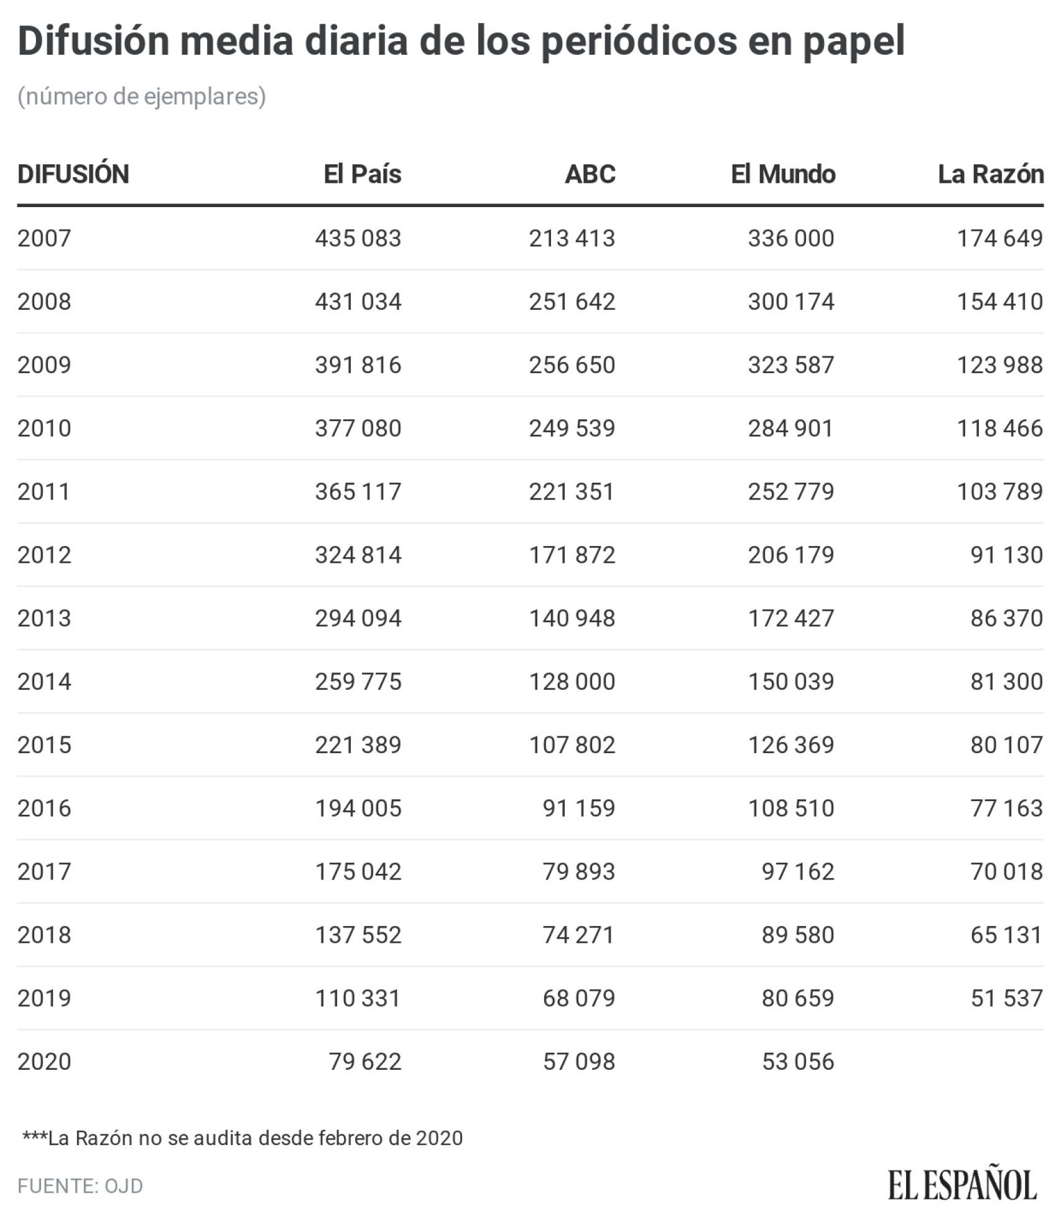Screen dimensions: 1061x1229
Task: Select La Razón value 174 649
Action: (999, 238)
